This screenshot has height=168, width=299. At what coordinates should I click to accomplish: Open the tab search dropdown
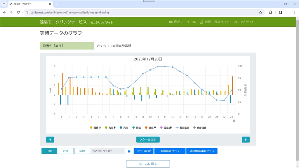click(4, 4)
